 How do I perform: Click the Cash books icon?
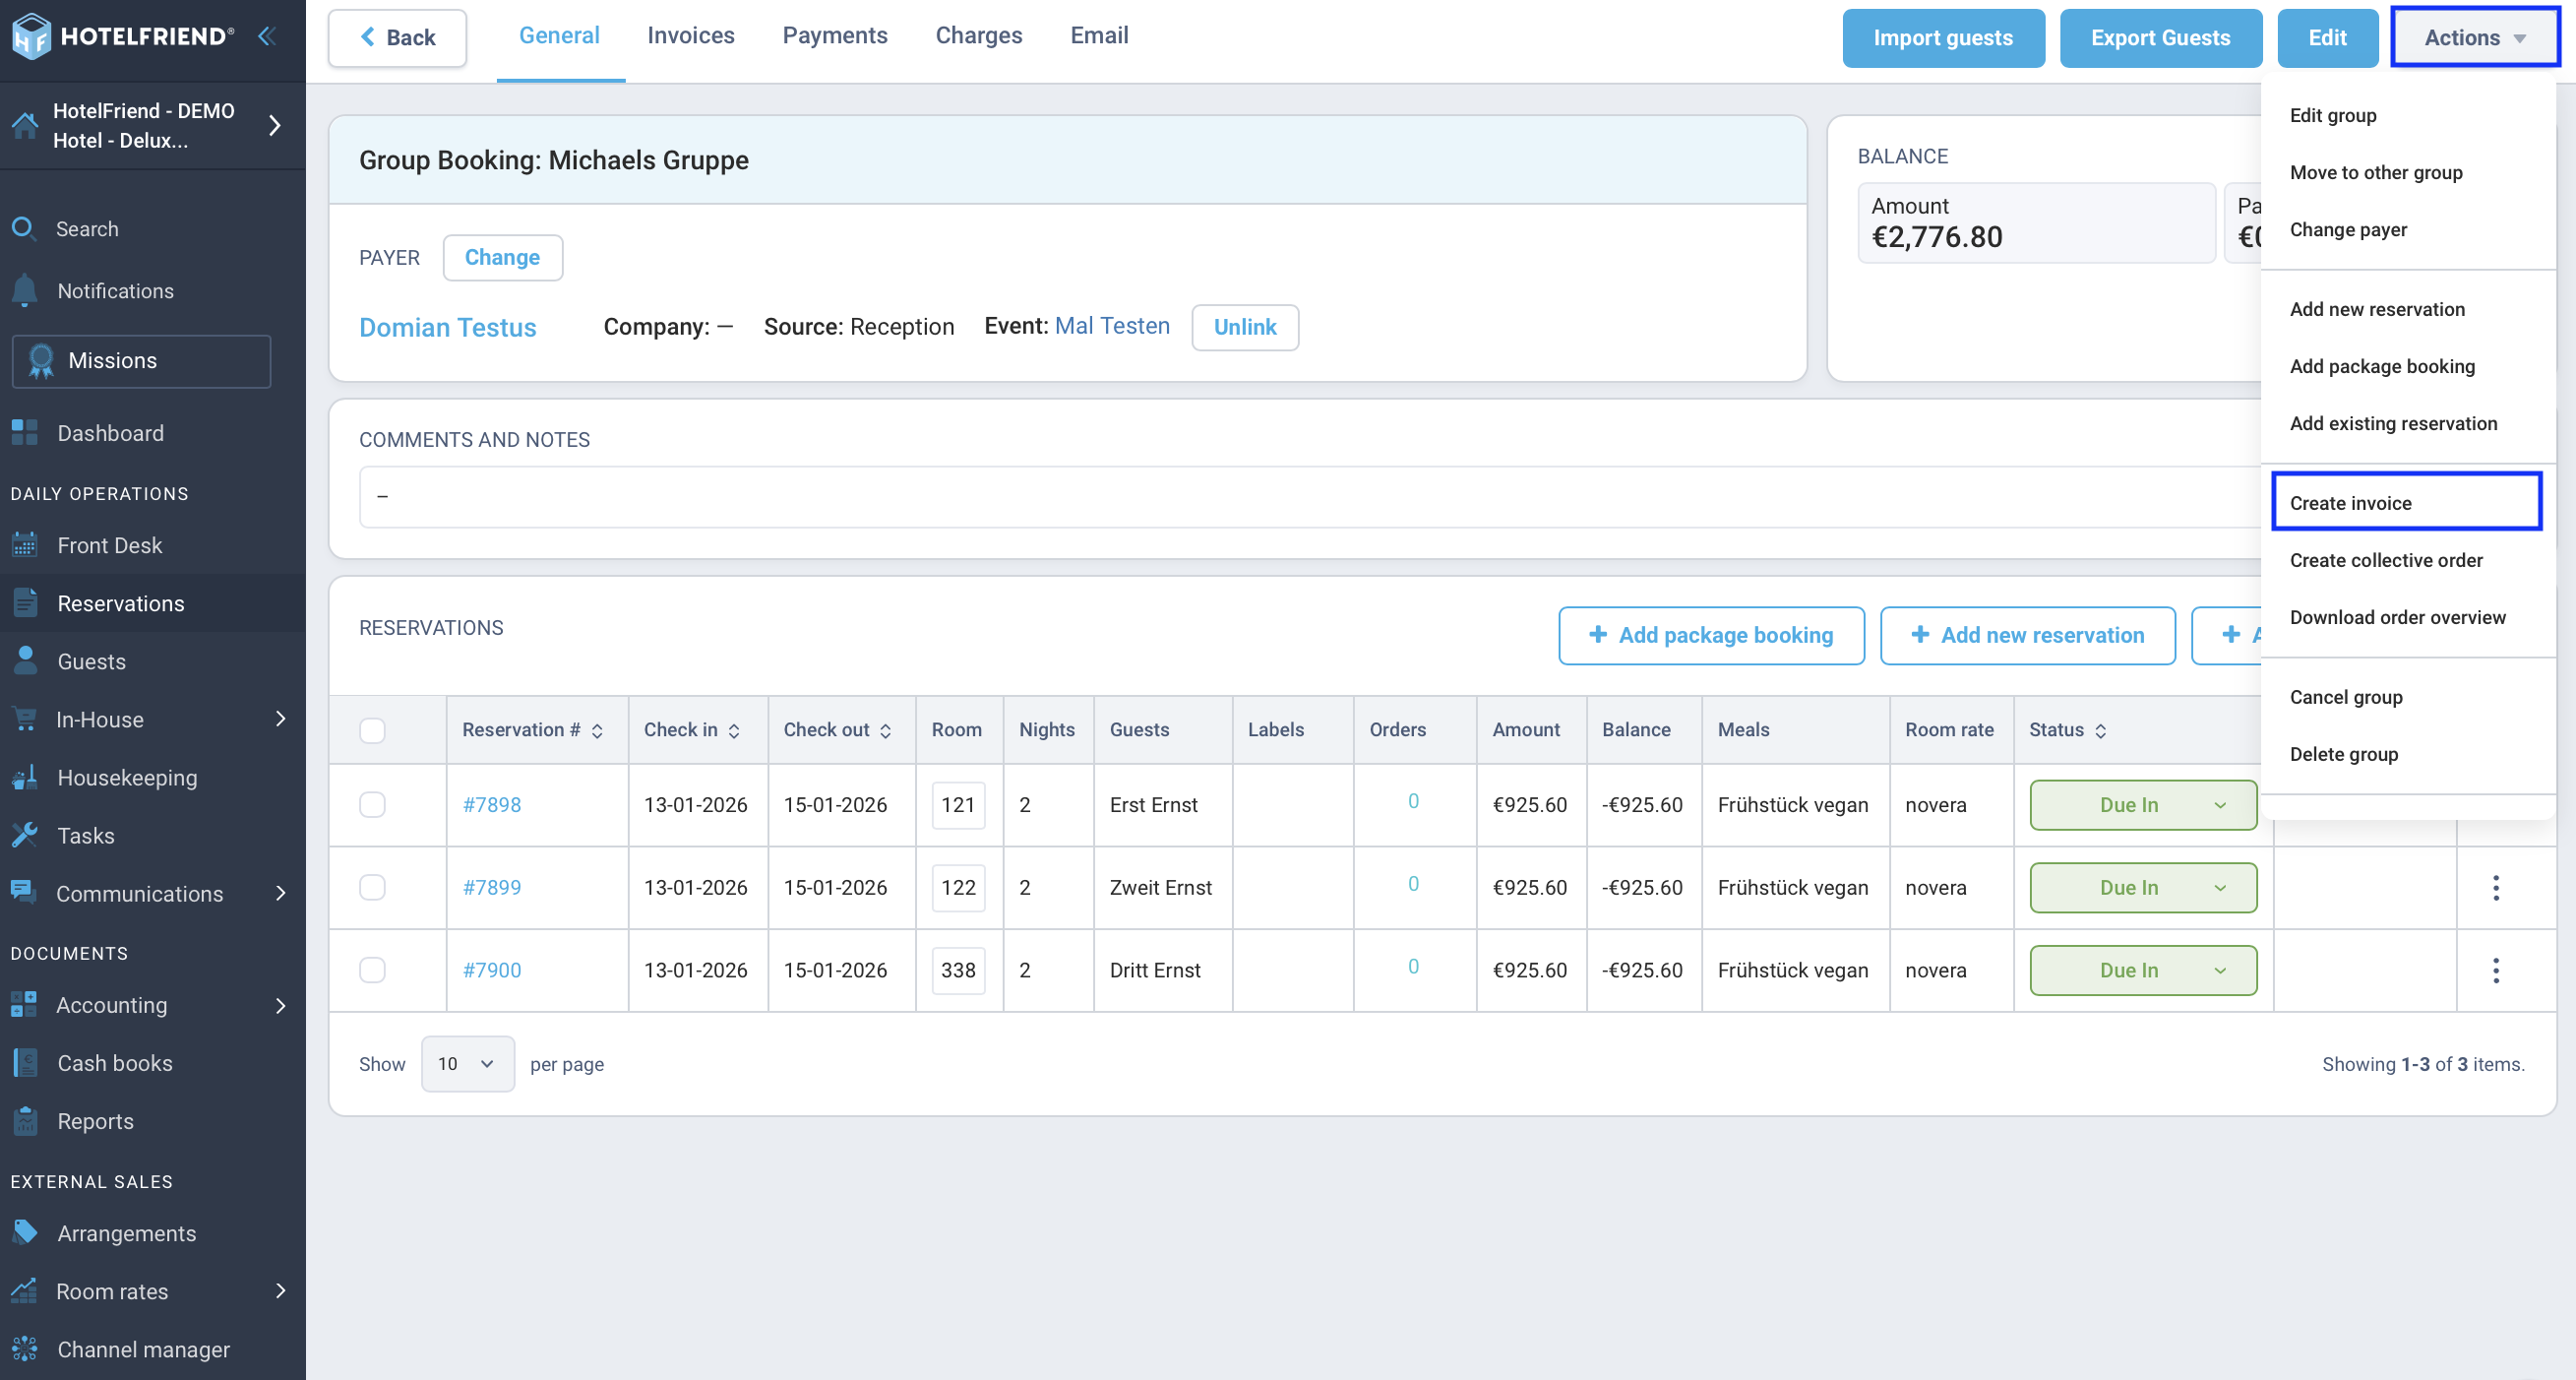click(25, 1063)
